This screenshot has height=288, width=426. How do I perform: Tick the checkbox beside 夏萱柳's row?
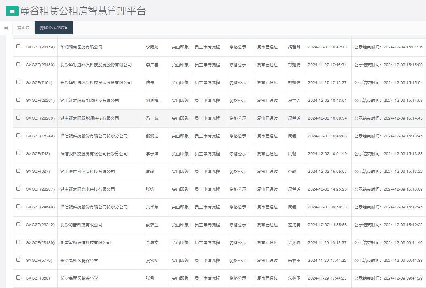pyautogui.click(x=17, y=260)
